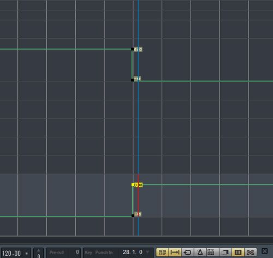Select the bottom envelope node on lower track
This screenshot has height=258, width=273.
point(133,215)
